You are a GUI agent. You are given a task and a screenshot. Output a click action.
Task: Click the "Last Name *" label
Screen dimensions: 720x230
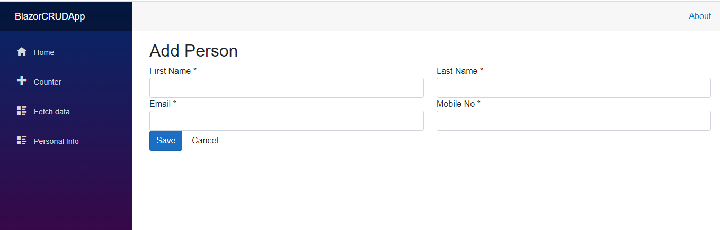[460, 71]
